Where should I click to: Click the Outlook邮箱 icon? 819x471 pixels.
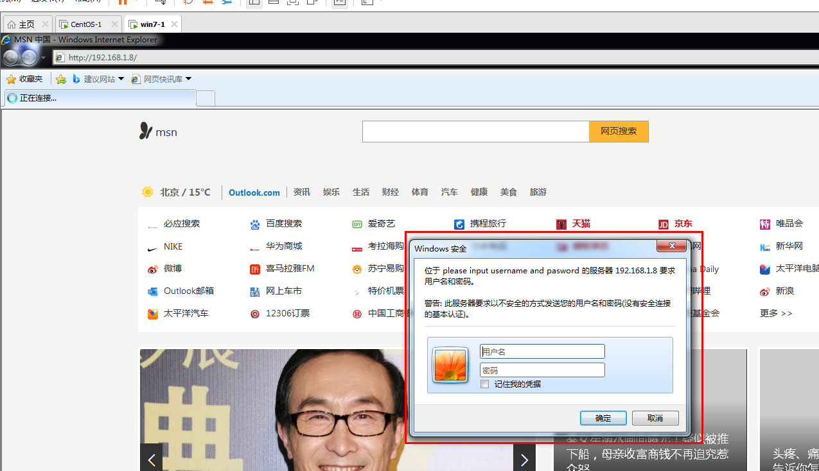pyautogui.click(x=153, y=292)
